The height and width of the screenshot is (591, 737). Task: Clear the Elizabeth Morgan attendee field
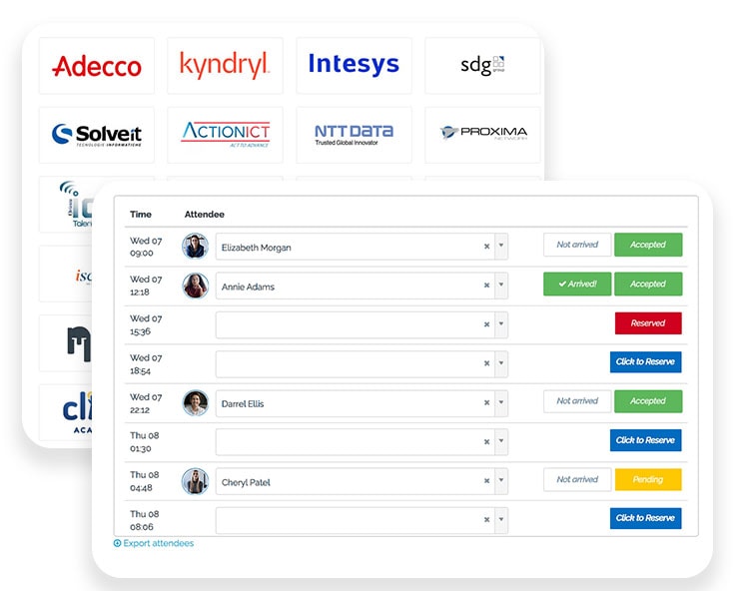(x=487, y=247)
